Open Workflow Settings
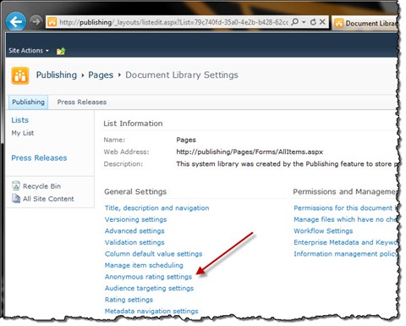The width and height of the screenshot is (406, 326). point(323,231)
